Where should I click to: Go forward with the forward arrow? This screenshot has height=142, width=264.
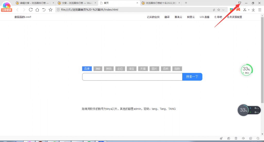click(x=24, y=10)
